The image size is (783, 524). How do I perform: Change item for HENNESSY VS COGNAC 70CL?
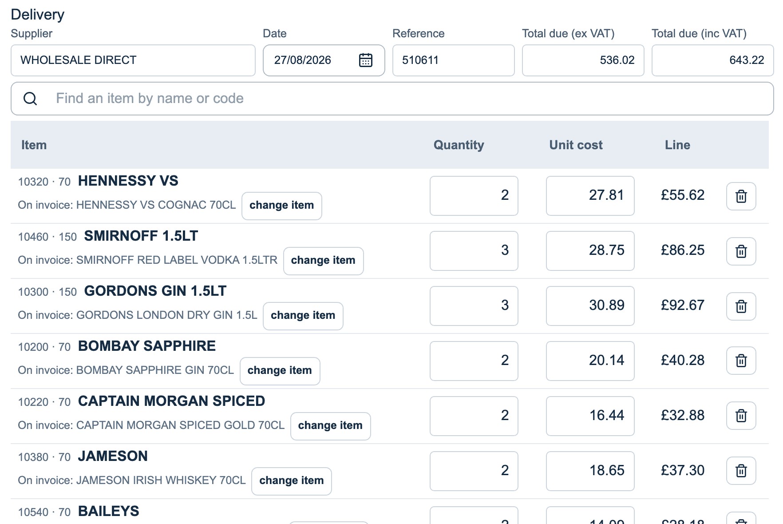coord(282,206)
